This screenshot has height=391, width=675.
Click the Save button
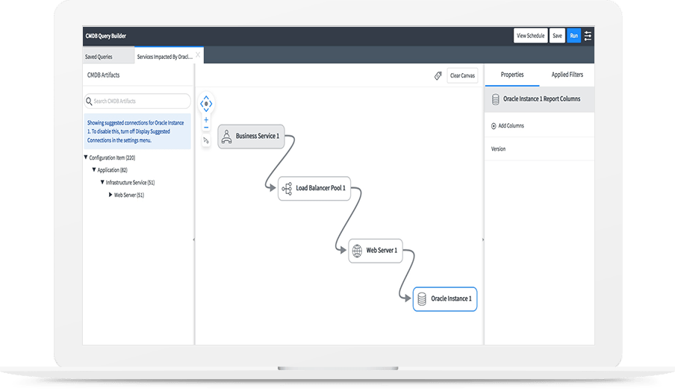(x=557, y=36)
